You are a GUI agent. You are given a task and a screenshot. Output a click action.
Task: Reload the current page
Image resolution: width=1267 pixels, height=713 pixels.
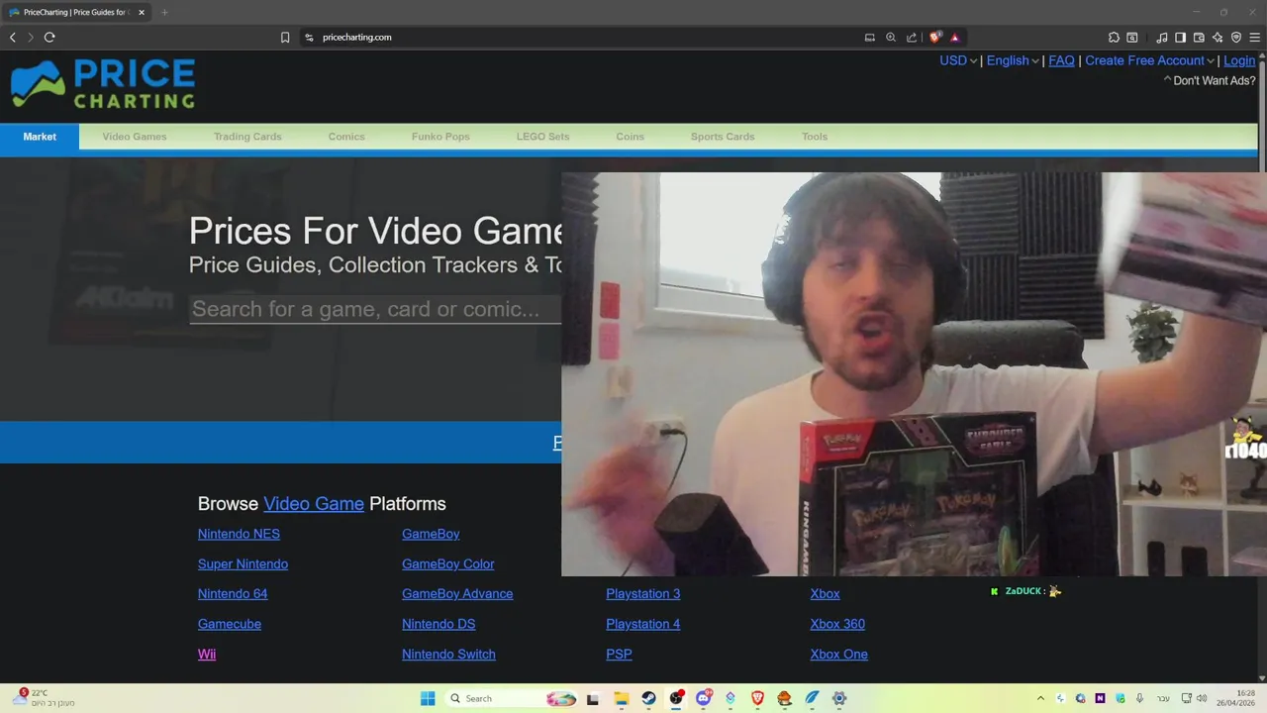coord(49,38)
